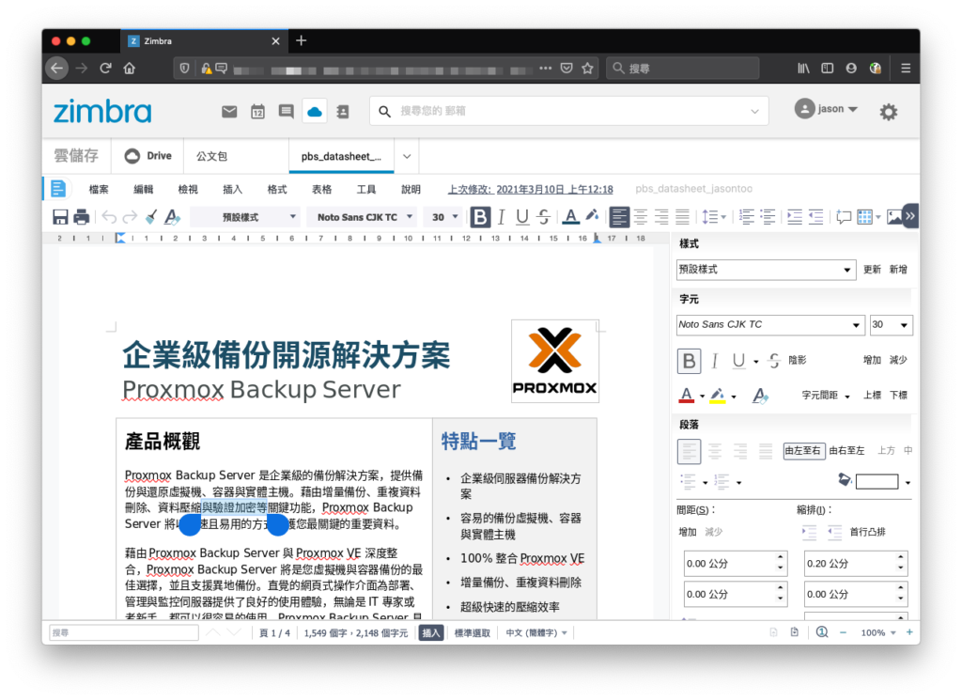Click the line spacing icon in toolbar
This screenshot has height=700, width=962.
pos(710,216)
